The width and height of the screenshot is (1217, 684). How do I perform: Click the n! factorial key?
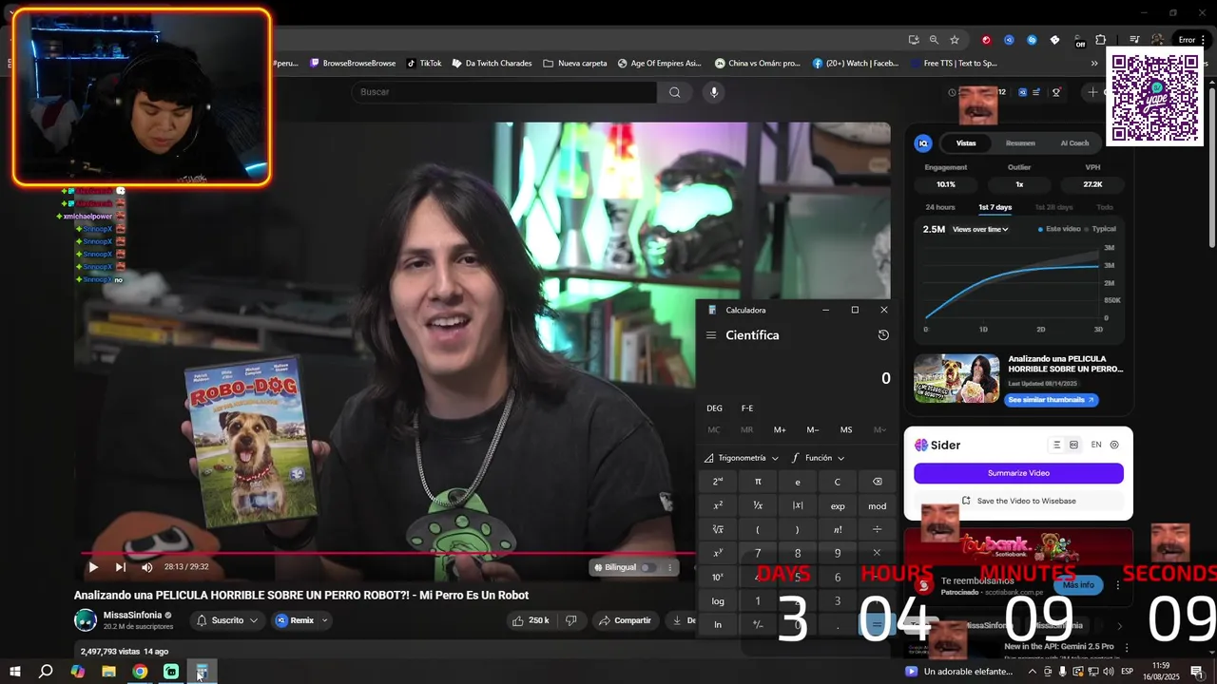(x=838, y=529)
